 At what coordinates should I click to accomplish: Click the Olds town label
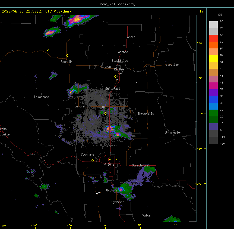pos(105,107)
